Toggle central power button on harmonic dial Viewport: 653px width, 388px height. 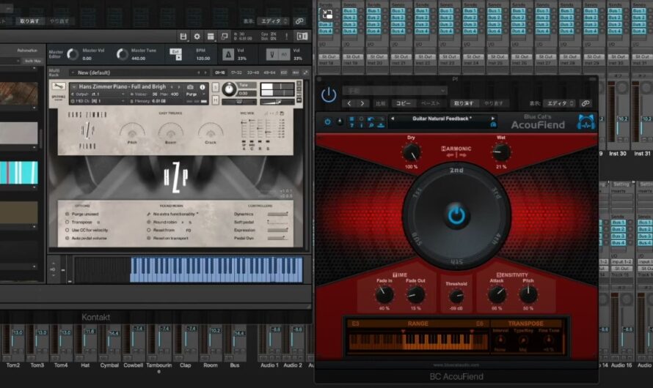click(x=456, y=216)
